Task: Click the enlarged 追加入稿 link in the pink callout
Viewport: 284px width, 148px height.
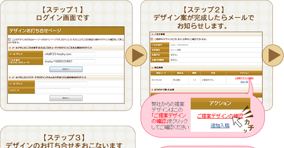Action: (220, 126)
